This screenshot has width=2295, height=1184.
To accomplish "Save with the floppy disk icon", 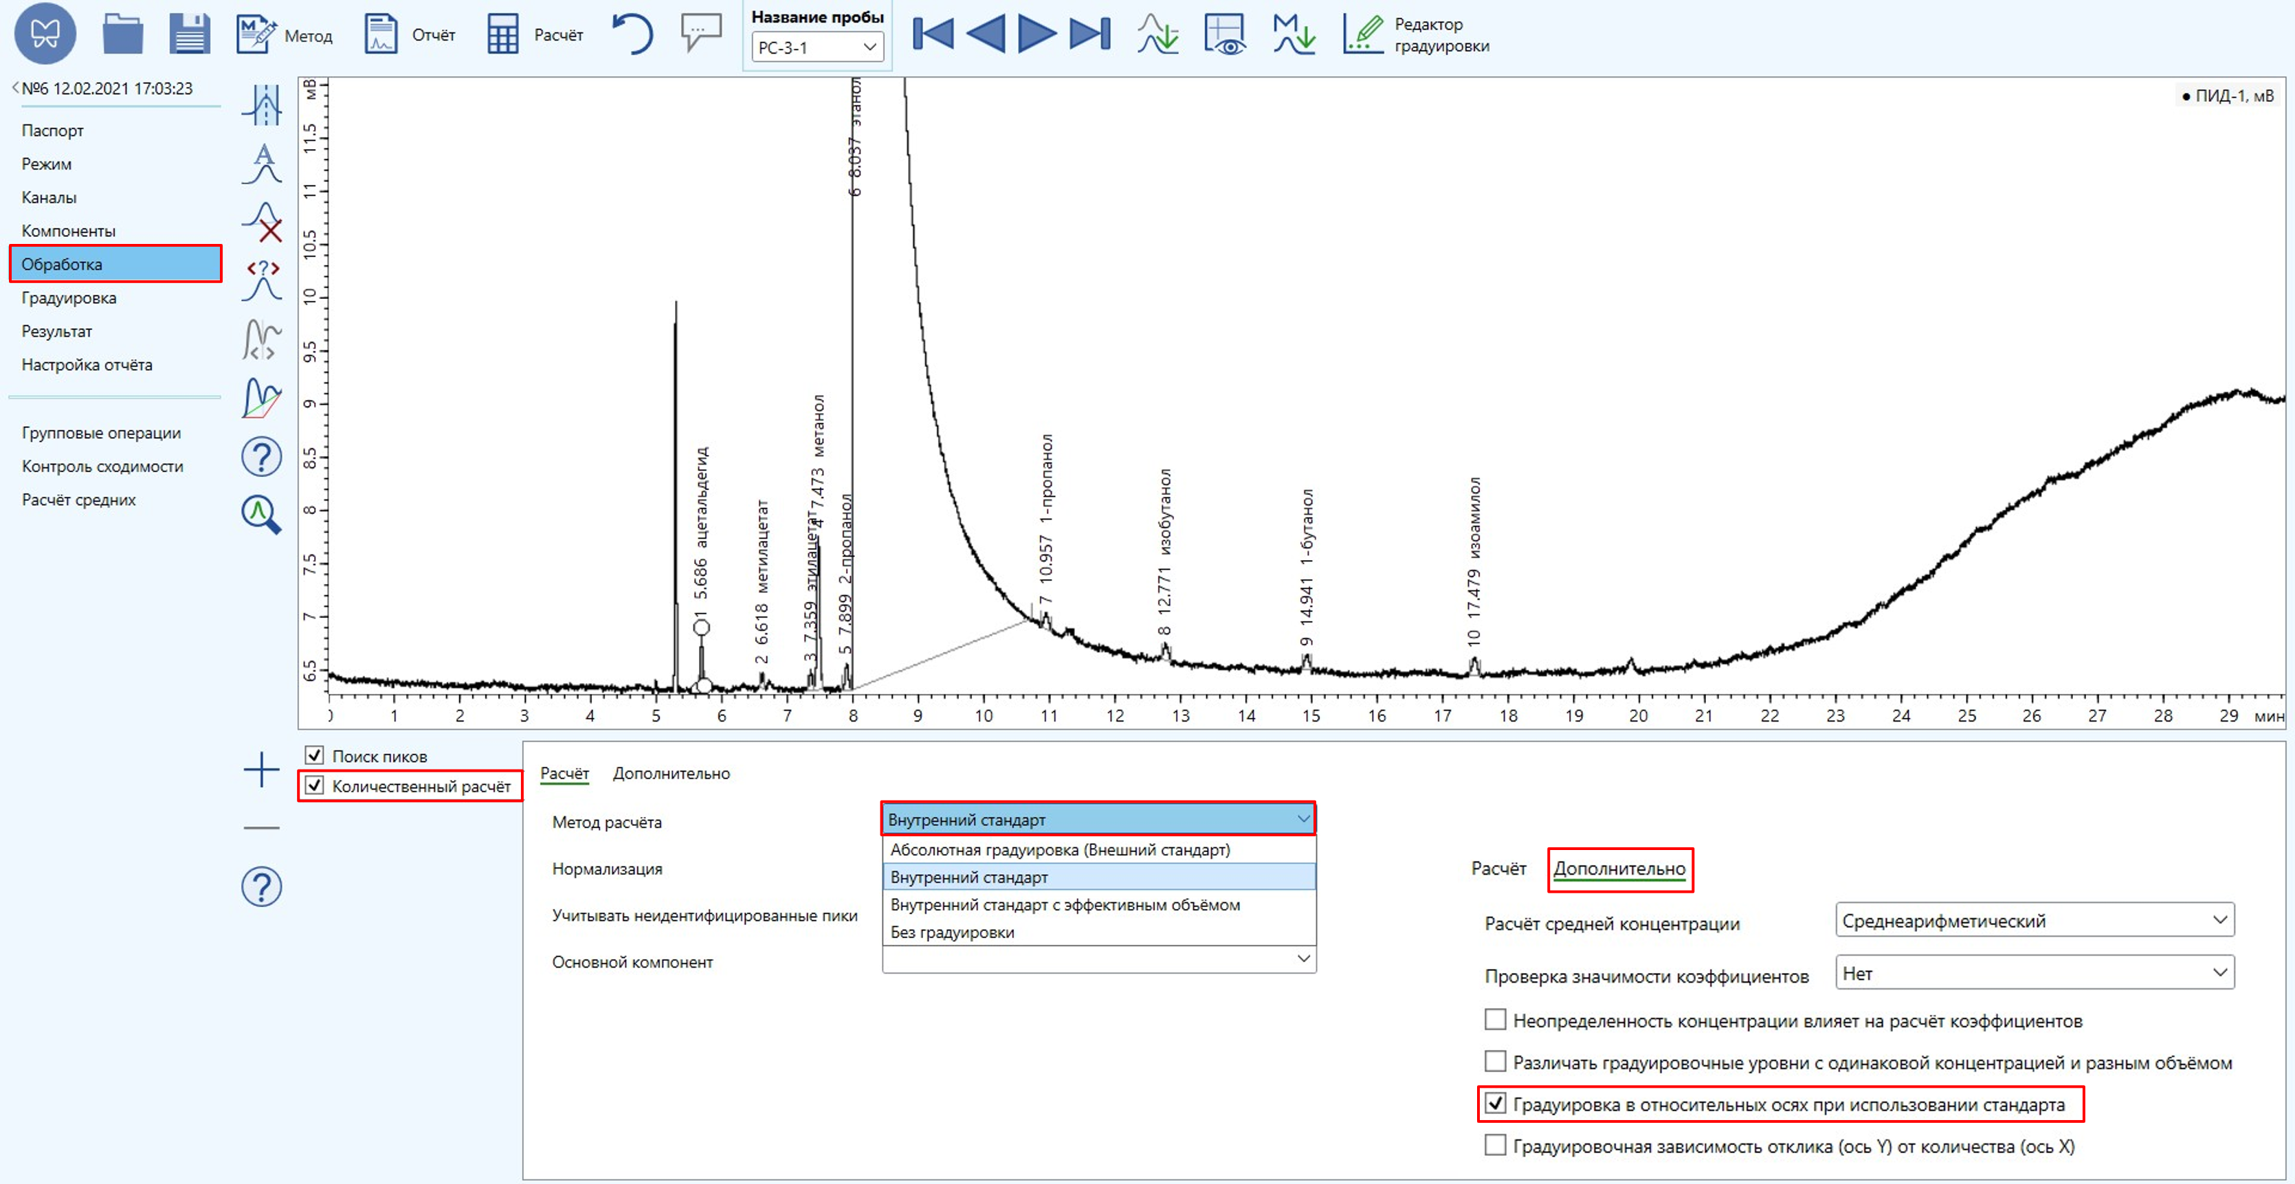I will click(190, 34).
